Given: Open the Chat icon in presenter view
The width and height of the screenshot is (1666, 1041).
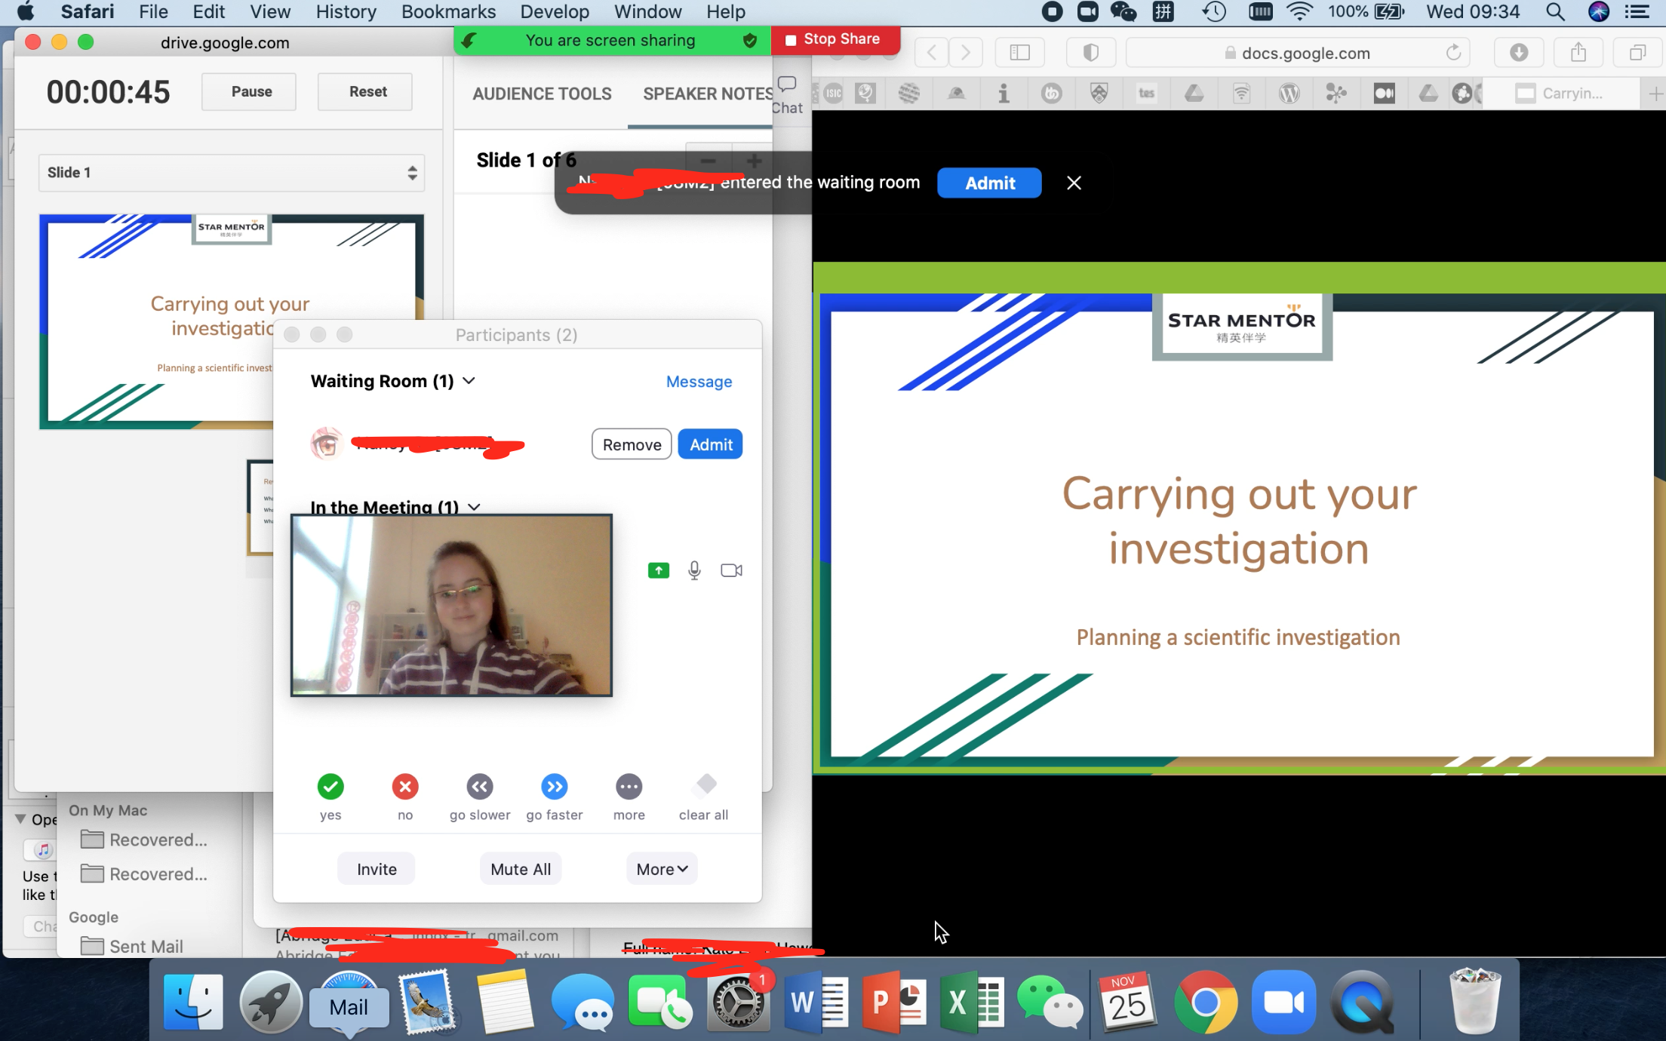Looking at the screenshot, I should tap(787, 95).
